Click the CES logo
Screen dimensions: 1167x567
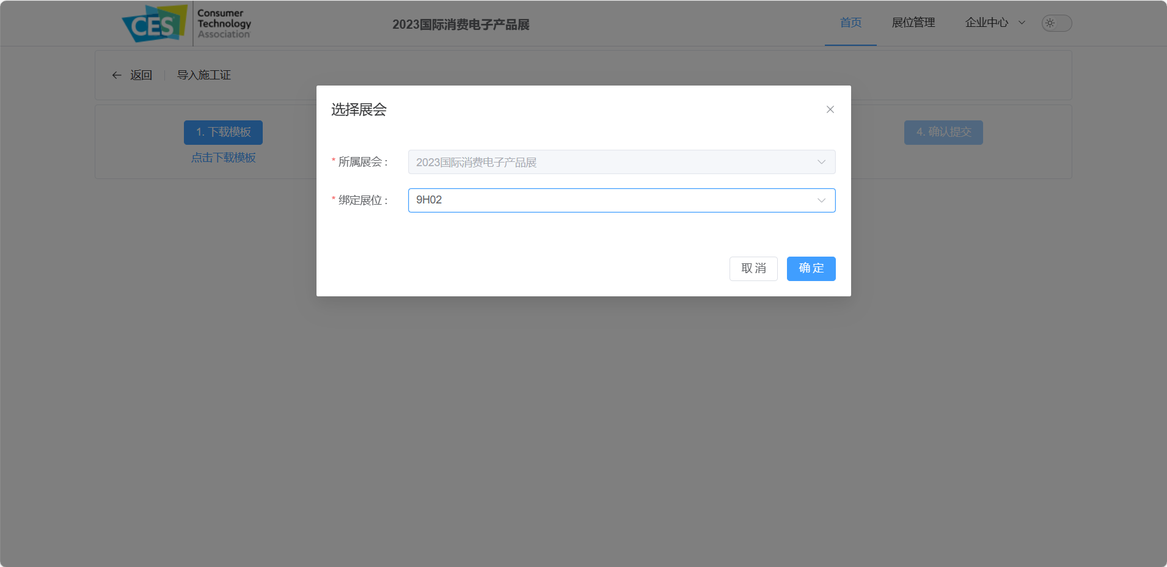point(186,24)
